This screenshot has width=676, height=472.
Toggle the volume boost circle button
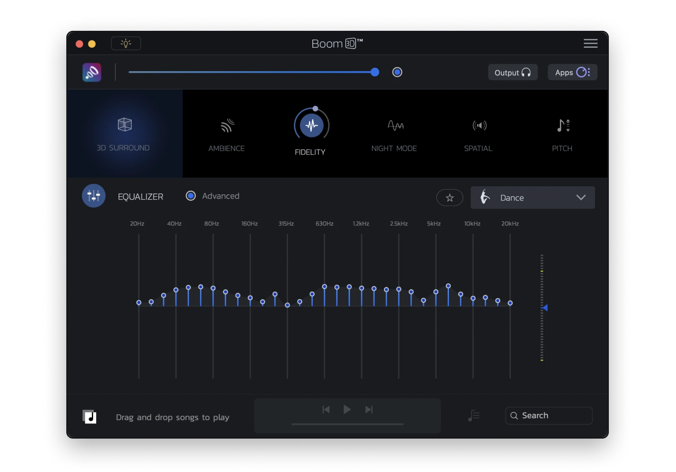coord(397,72)
